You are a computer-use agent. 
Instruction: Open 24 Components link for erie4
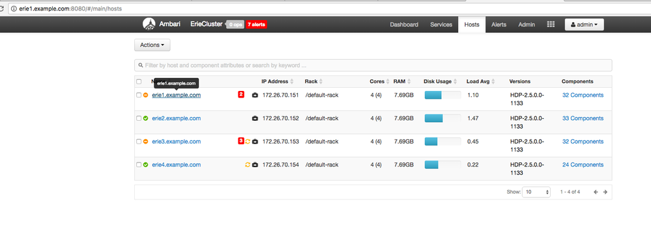[x=583, y=164]
